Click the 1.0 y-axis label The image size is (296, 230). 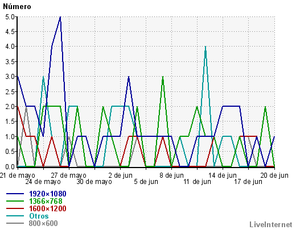(x=10, y=137)
